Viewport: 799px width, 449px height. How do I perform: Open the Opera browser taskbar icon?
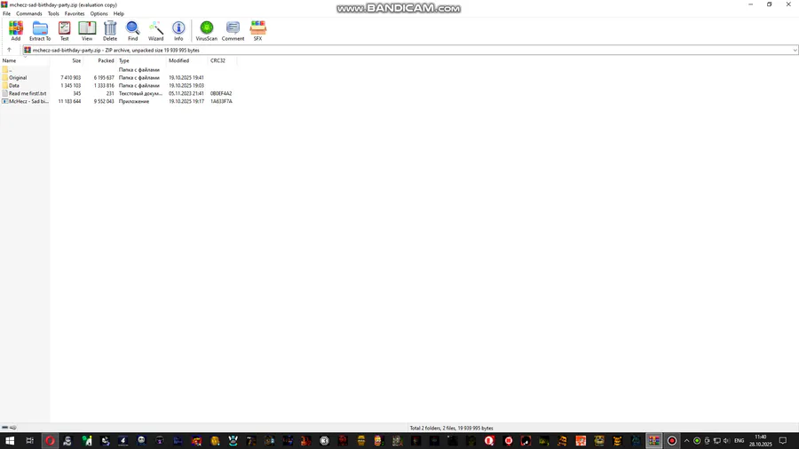click(x=50, y=441)
